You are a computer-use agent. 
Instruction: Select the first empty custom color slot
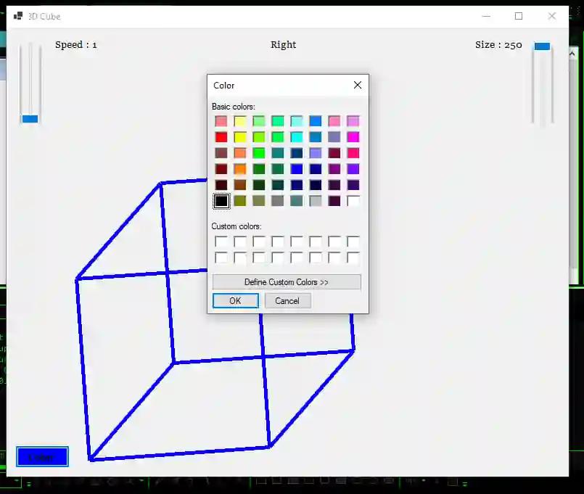[x=221, y=242]
